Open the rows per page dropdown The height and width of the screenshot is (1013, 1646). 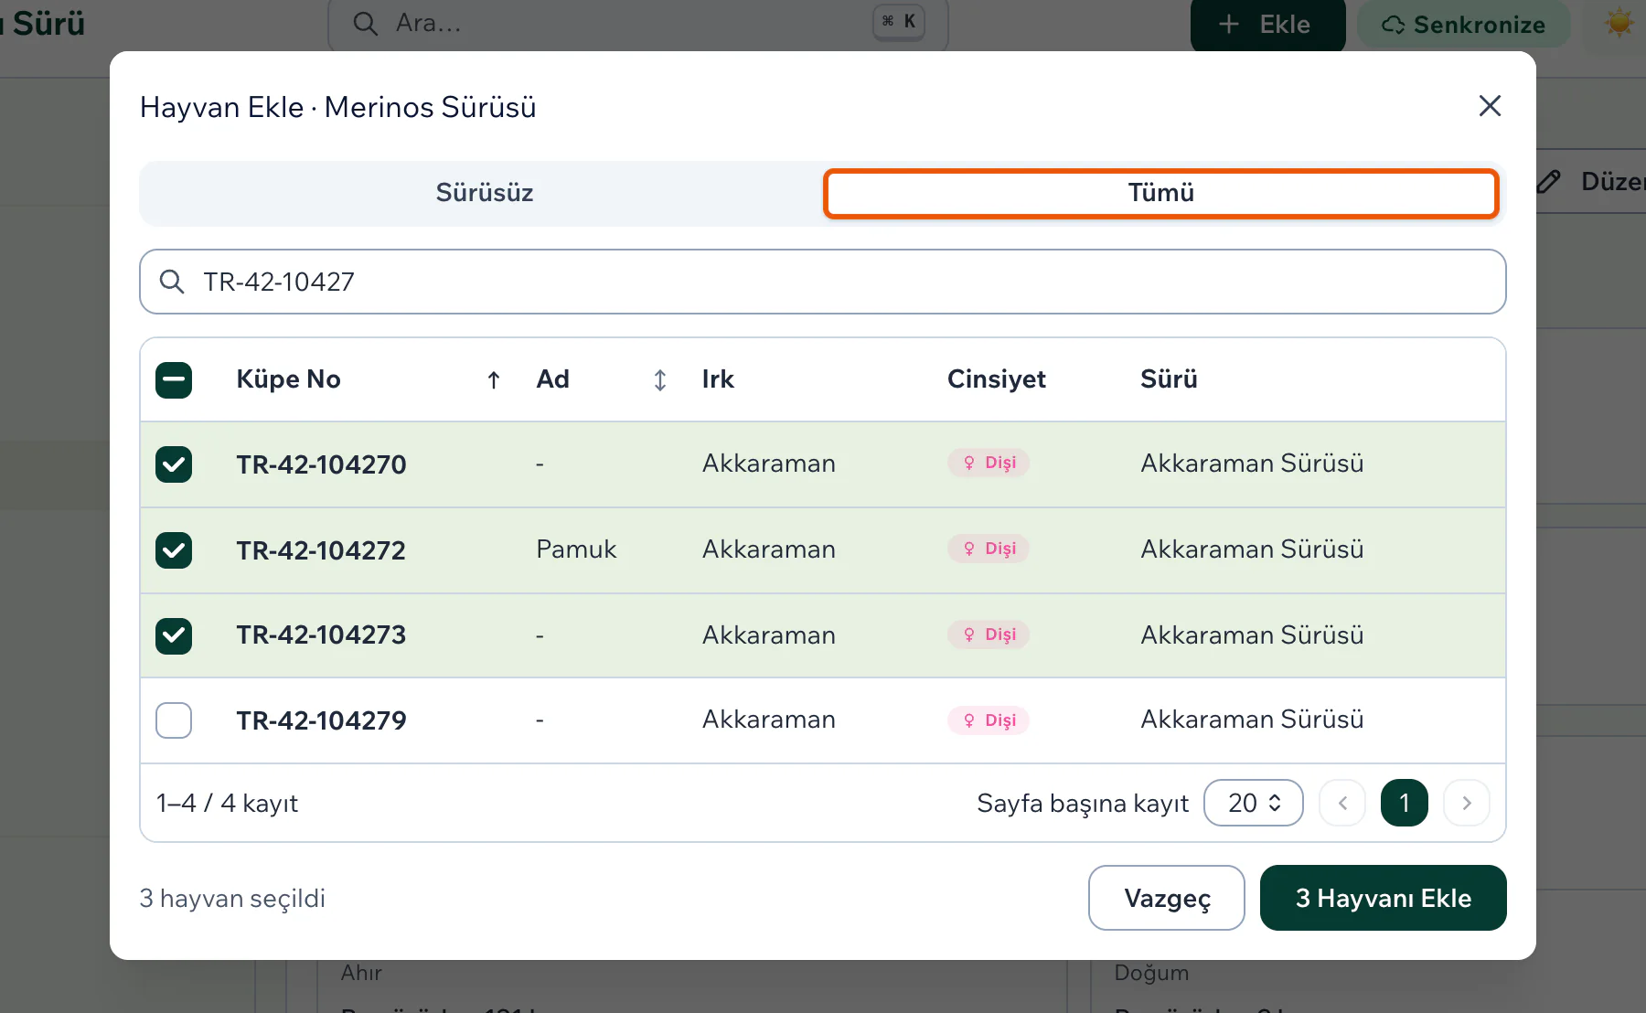1254,803
